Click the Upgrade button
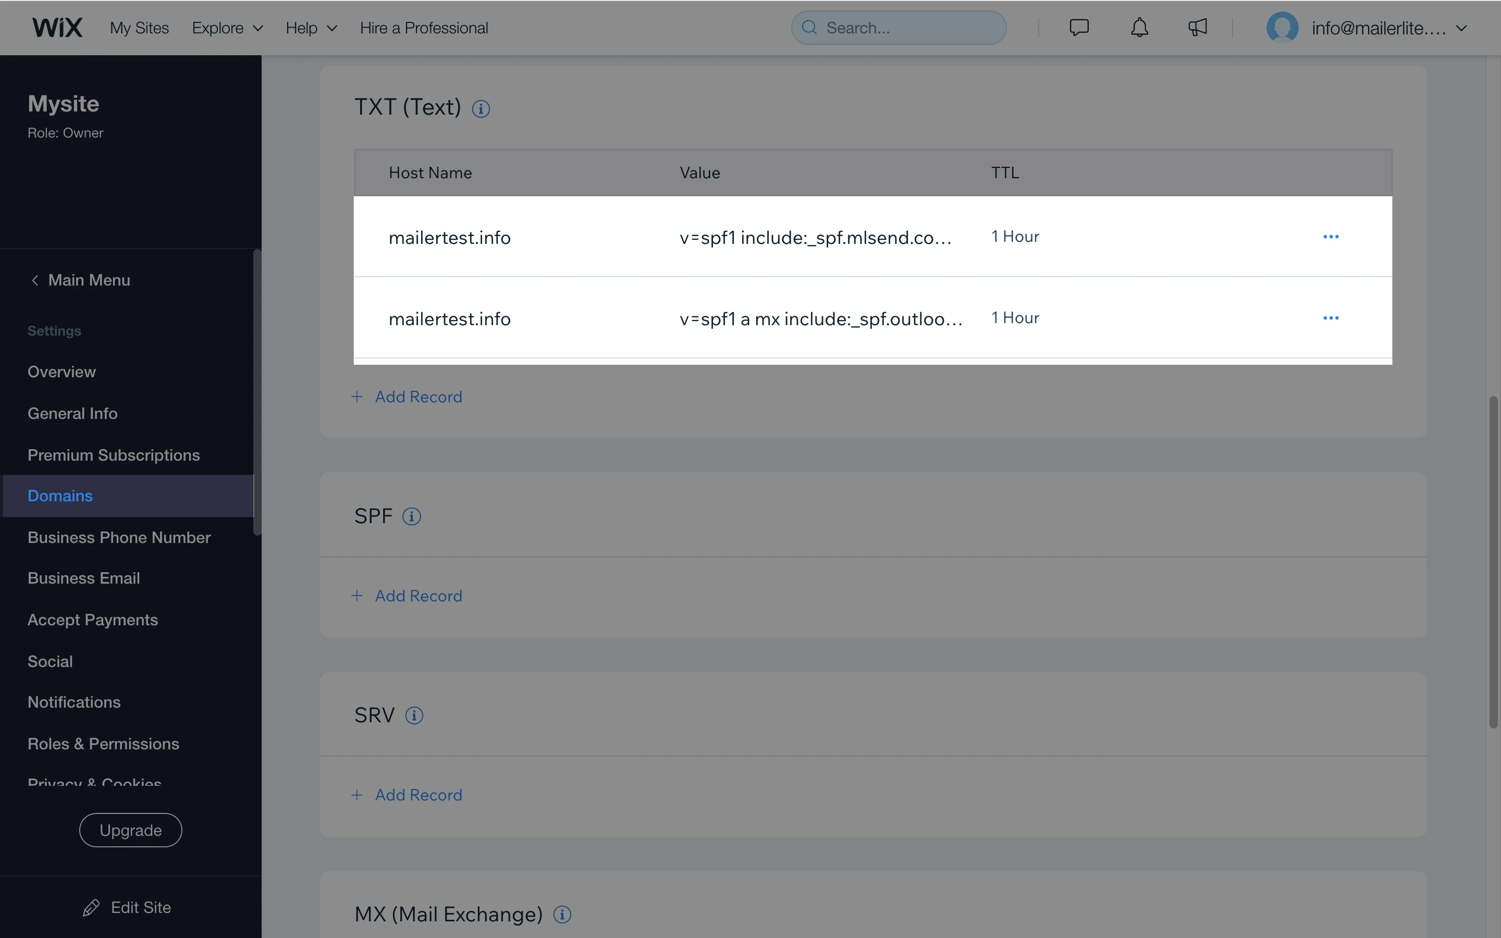This screenshot has width=1501, height=938. (x=130, y=830)
